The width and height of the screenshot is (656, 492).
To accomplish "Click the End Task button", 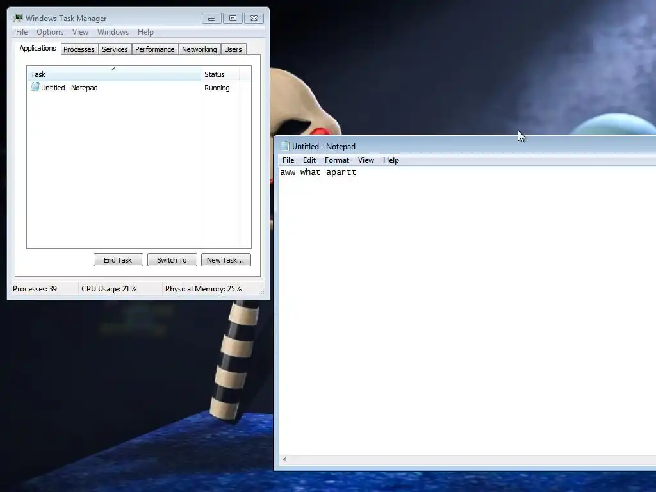I will (118, 260).
